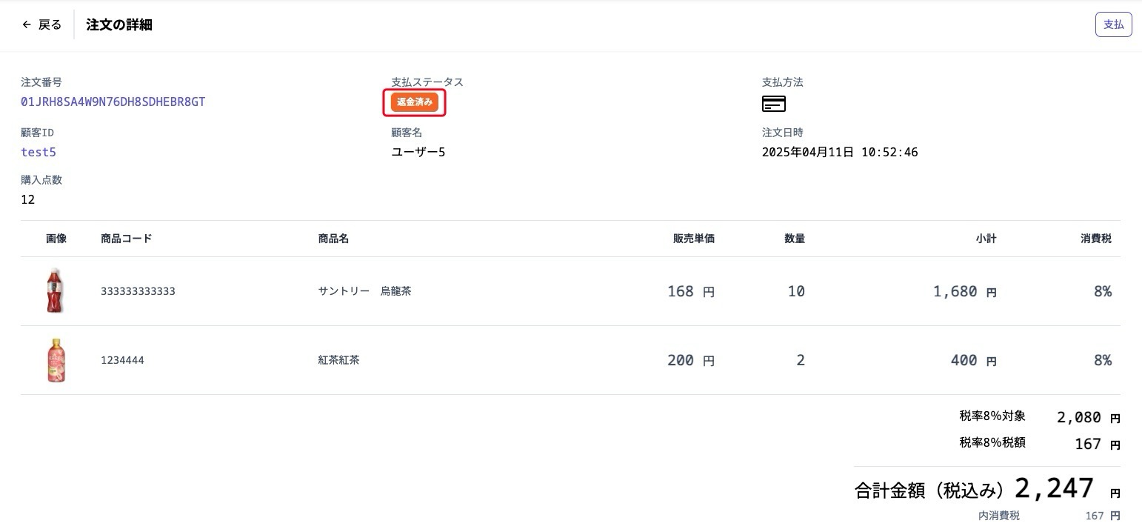Click the 消費税 column header
1142x529 pixels.
[1095, 239]
